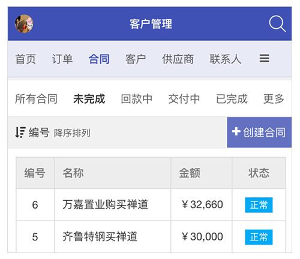
Task: Expand the 更多 filter options
Action: [274, 99]
